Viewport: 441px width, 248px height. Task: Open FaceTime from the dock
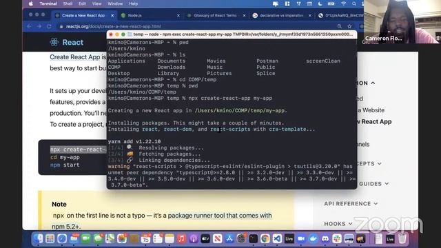[x=86, y=239]
